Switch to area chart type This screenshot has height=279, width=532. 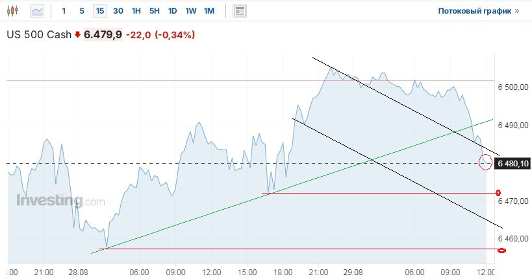tap(37, 11)
